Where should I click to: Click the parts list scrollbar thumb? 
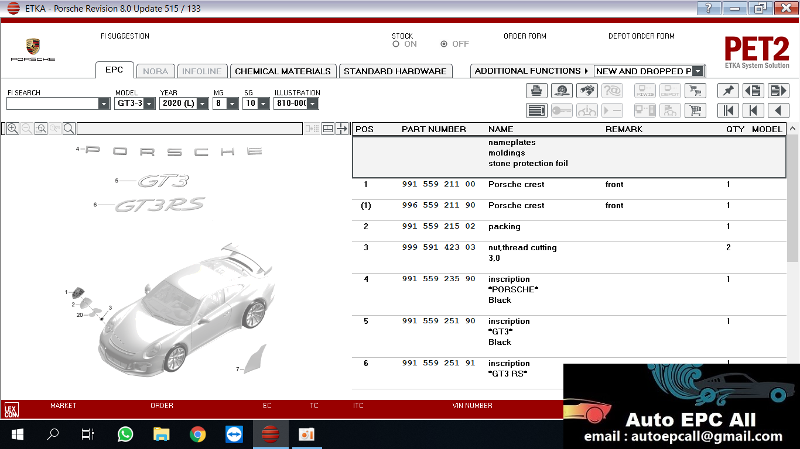pos(793,199)
